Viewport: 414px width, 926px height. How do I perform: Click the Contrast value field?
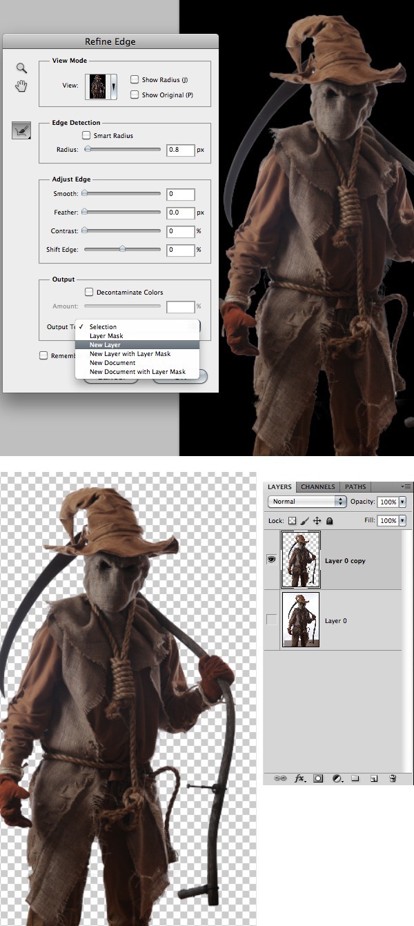180,231
